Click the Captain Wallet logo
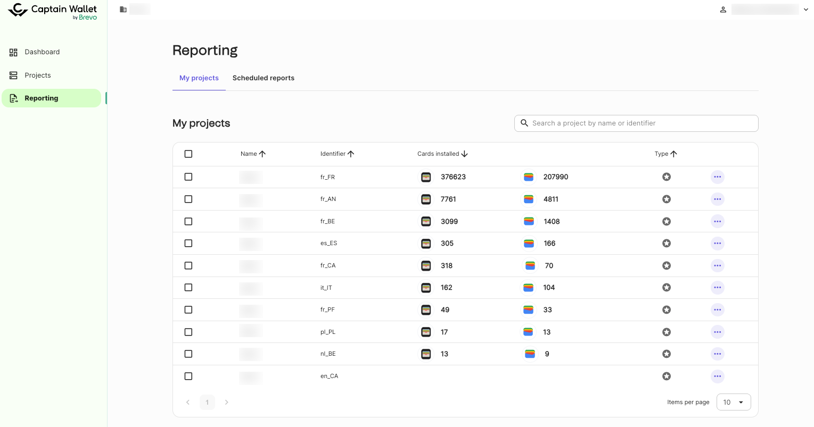This screenshot has height=427, width=814. click(x=52, y=11)
